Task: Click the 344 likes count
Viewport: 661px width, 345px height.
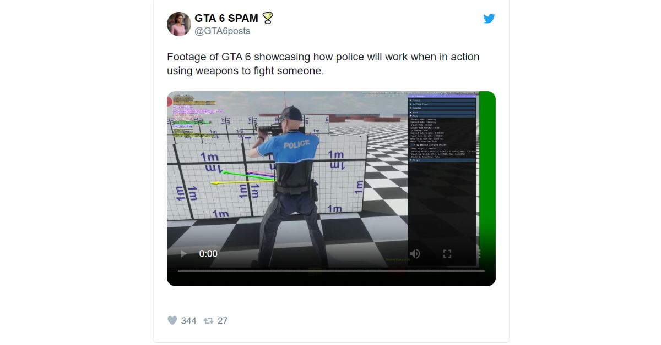Action: (x=188, y=321)
